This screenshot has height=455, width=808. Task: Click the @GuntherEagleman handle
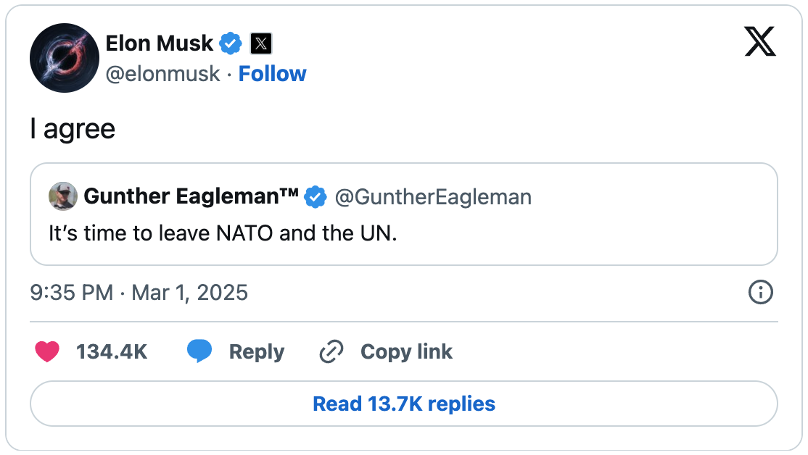433,196
